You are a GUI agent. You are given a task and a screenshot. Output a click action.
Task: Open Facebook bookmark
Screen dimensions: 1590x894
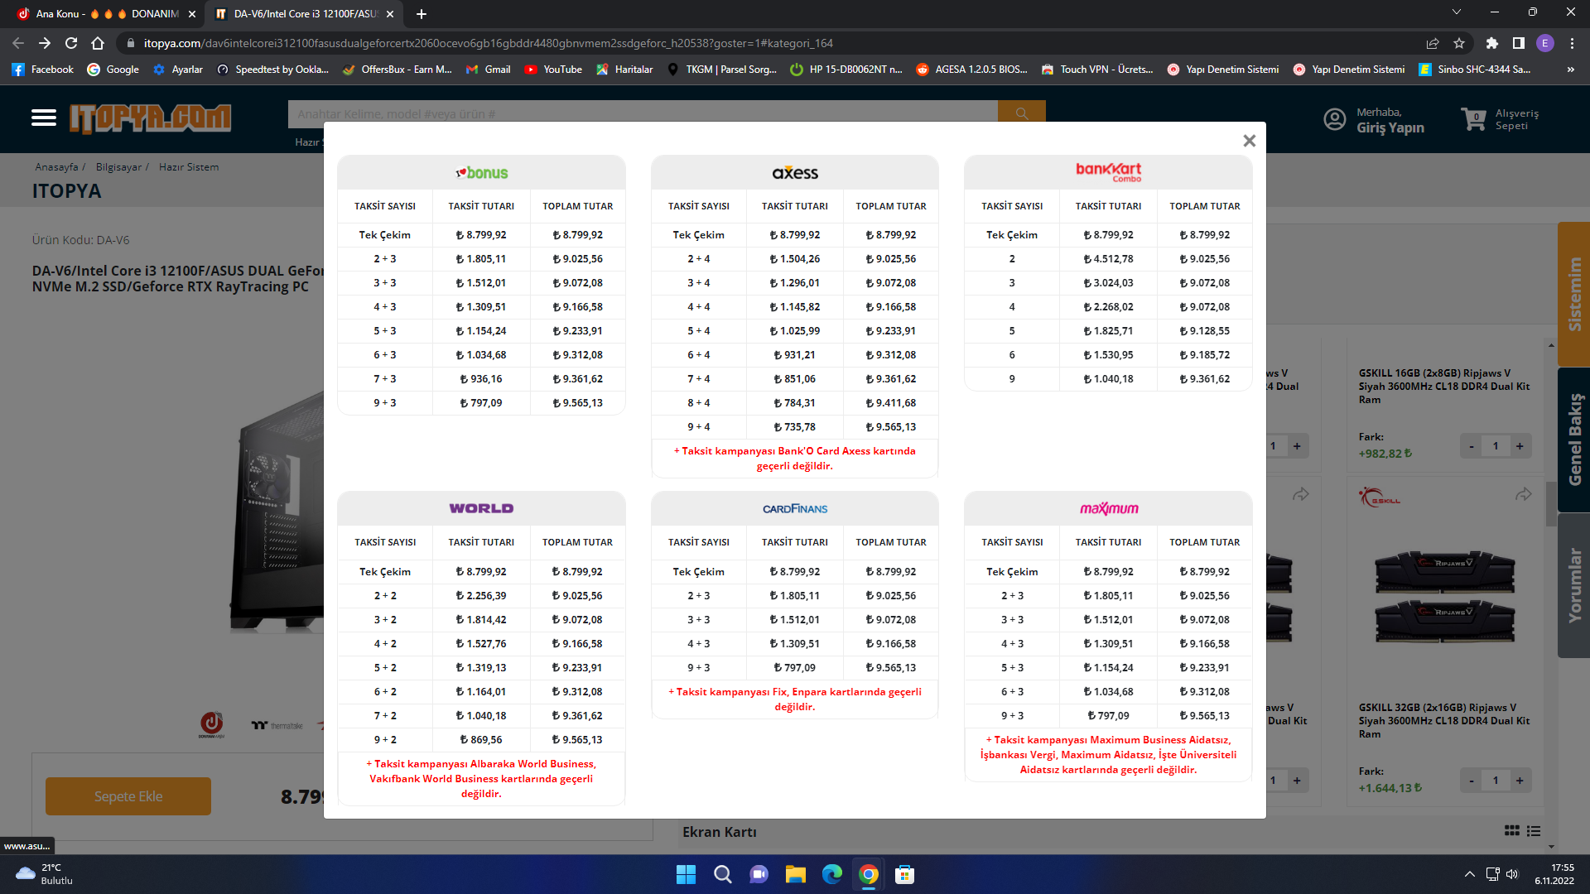click(43, 70)
